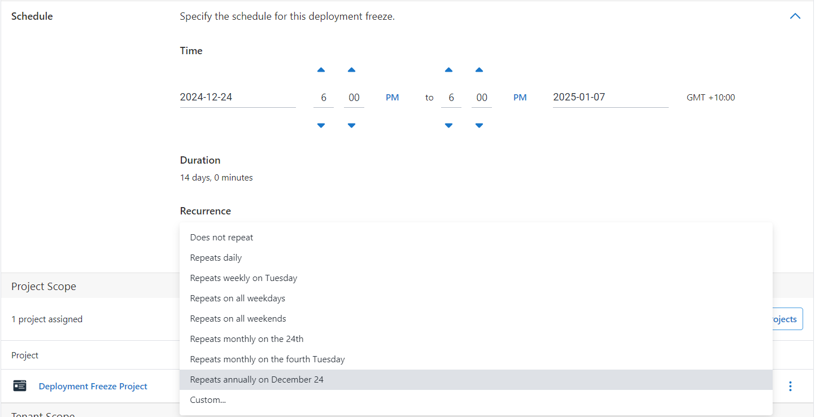This screenshot has width=815, height=417.
Task: Select Repeats daily from the recurrence list
Action: click(216, 257)
